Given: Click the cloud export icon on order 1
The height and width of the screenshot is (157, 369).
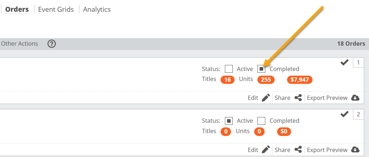Looking at the screenshot, I should [355, 98].
